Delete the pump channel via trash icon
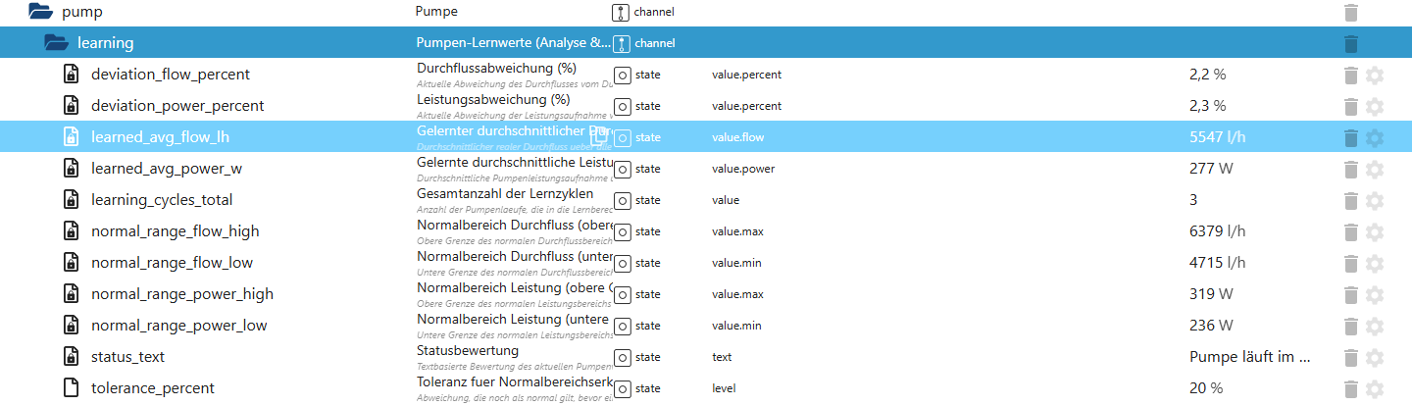 1351,12
